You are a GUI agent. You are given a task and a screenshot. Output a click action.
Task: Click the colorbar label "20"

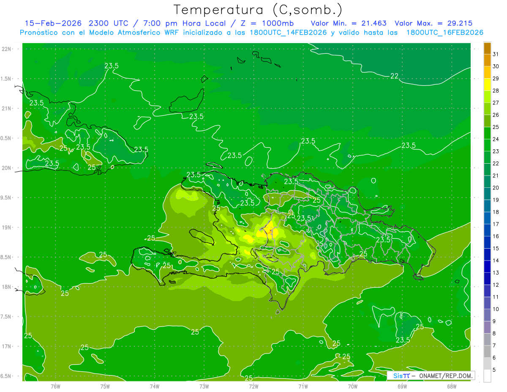coord(496,188)
